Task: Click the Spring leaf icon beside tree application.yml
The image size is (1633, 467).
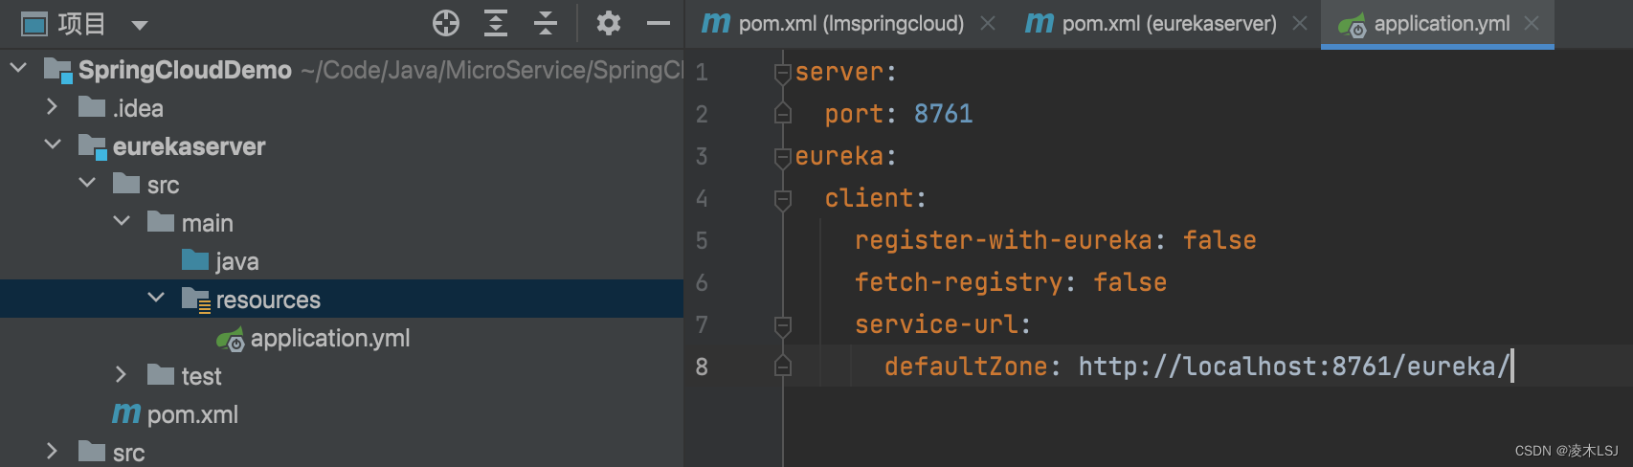Action: 230,338
